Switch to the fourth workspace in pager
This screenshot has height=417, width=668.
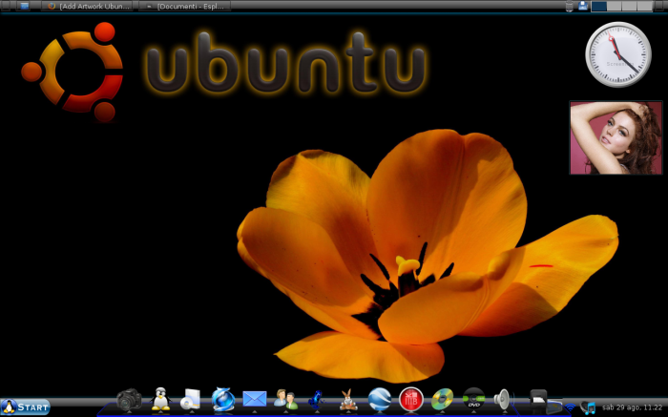644,6
